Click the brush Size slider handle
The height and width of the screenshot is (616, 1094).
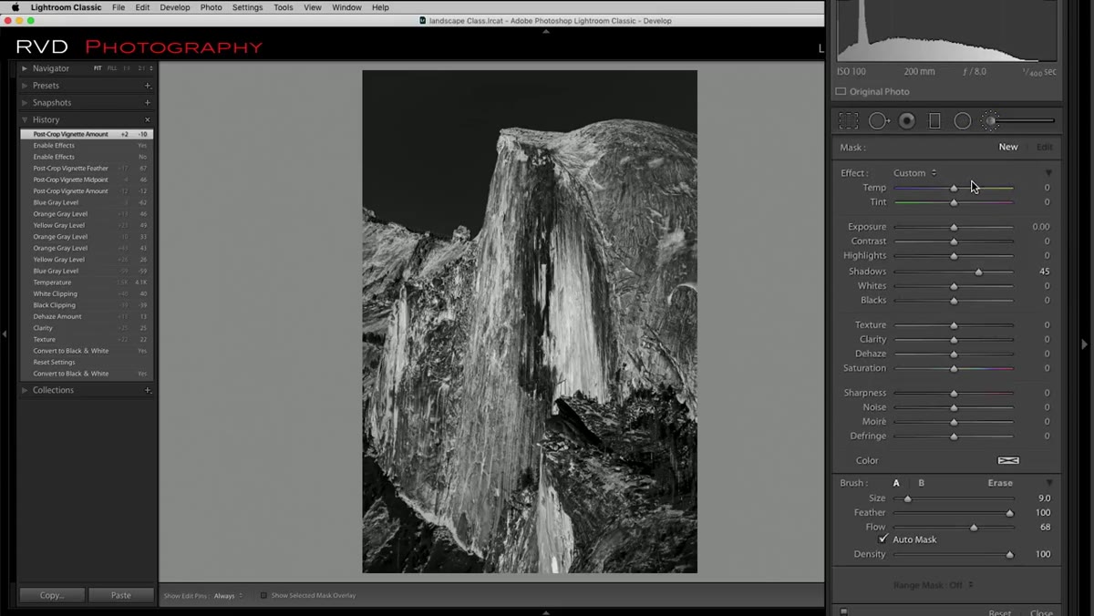click(907, 498)
